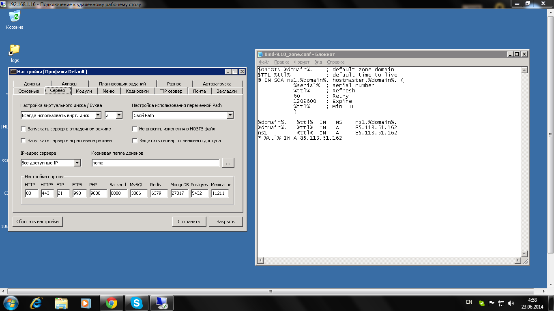Viewport: 554px width, 311px height.
Task: Open the Recycle Bin desktop icon
Action: click(15, 17)
